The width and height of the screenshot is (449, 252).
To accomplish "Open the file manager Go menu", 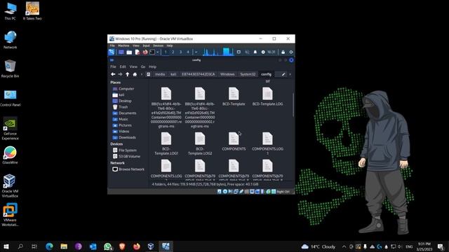I will tap(143, 66).
